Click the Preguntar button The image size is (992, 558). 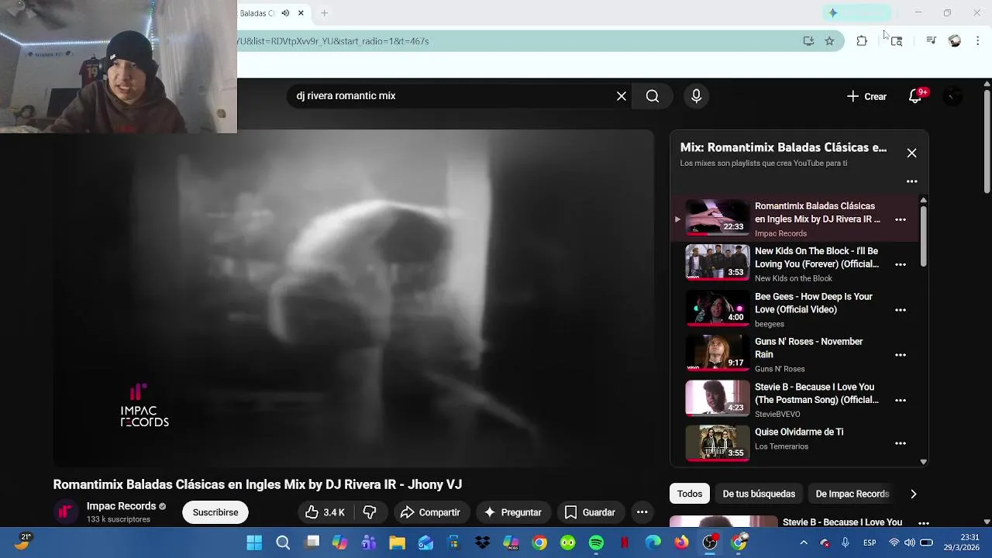[x=512, y=512]
